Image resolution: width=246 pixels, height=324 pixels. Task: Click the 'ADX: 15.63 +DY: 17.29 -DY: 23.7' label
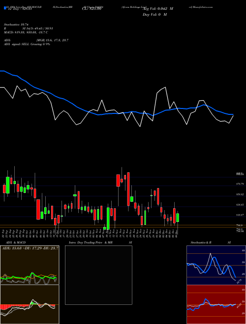click(x=30, y=248)
